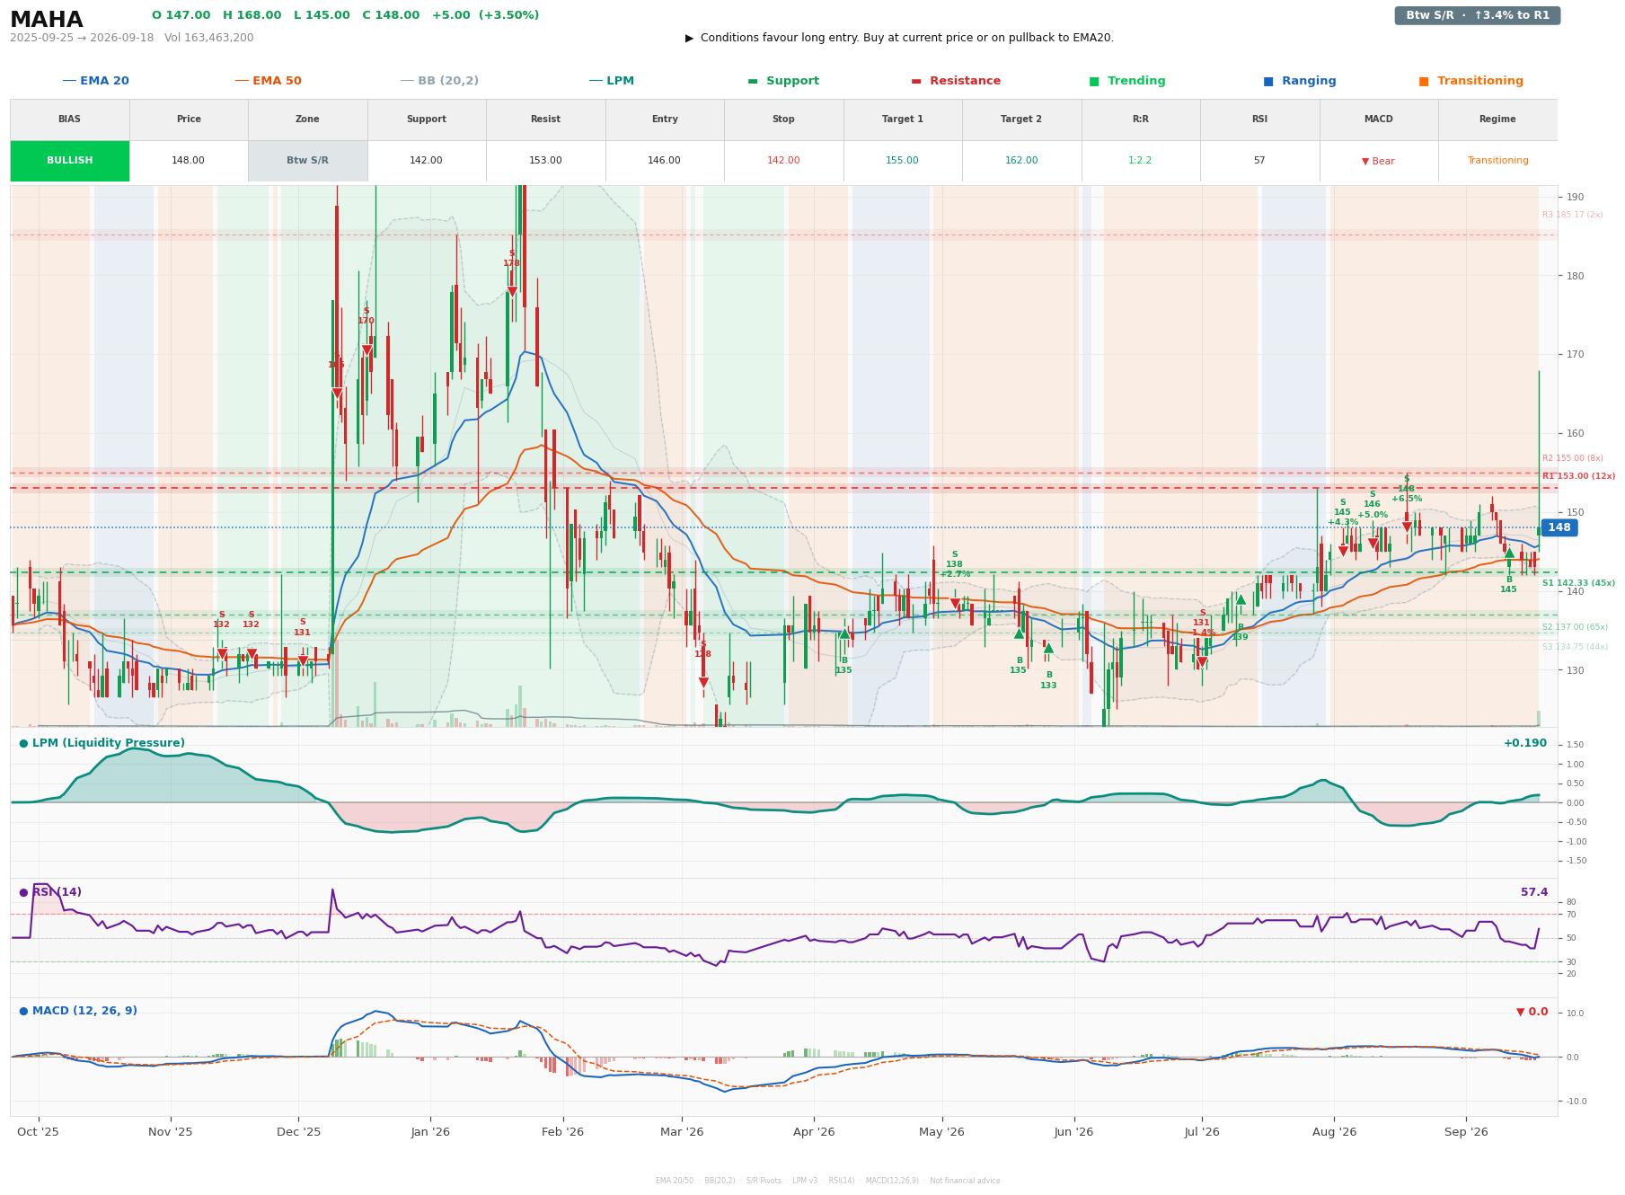Click the 1:2.2 risk-reward cell

point(1141,161)
